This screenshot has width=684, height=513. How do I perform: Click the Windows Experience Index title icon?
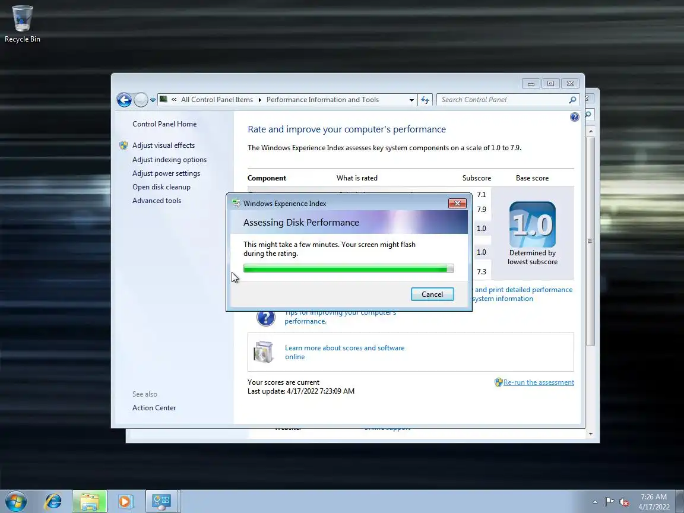tap(236, 203)
